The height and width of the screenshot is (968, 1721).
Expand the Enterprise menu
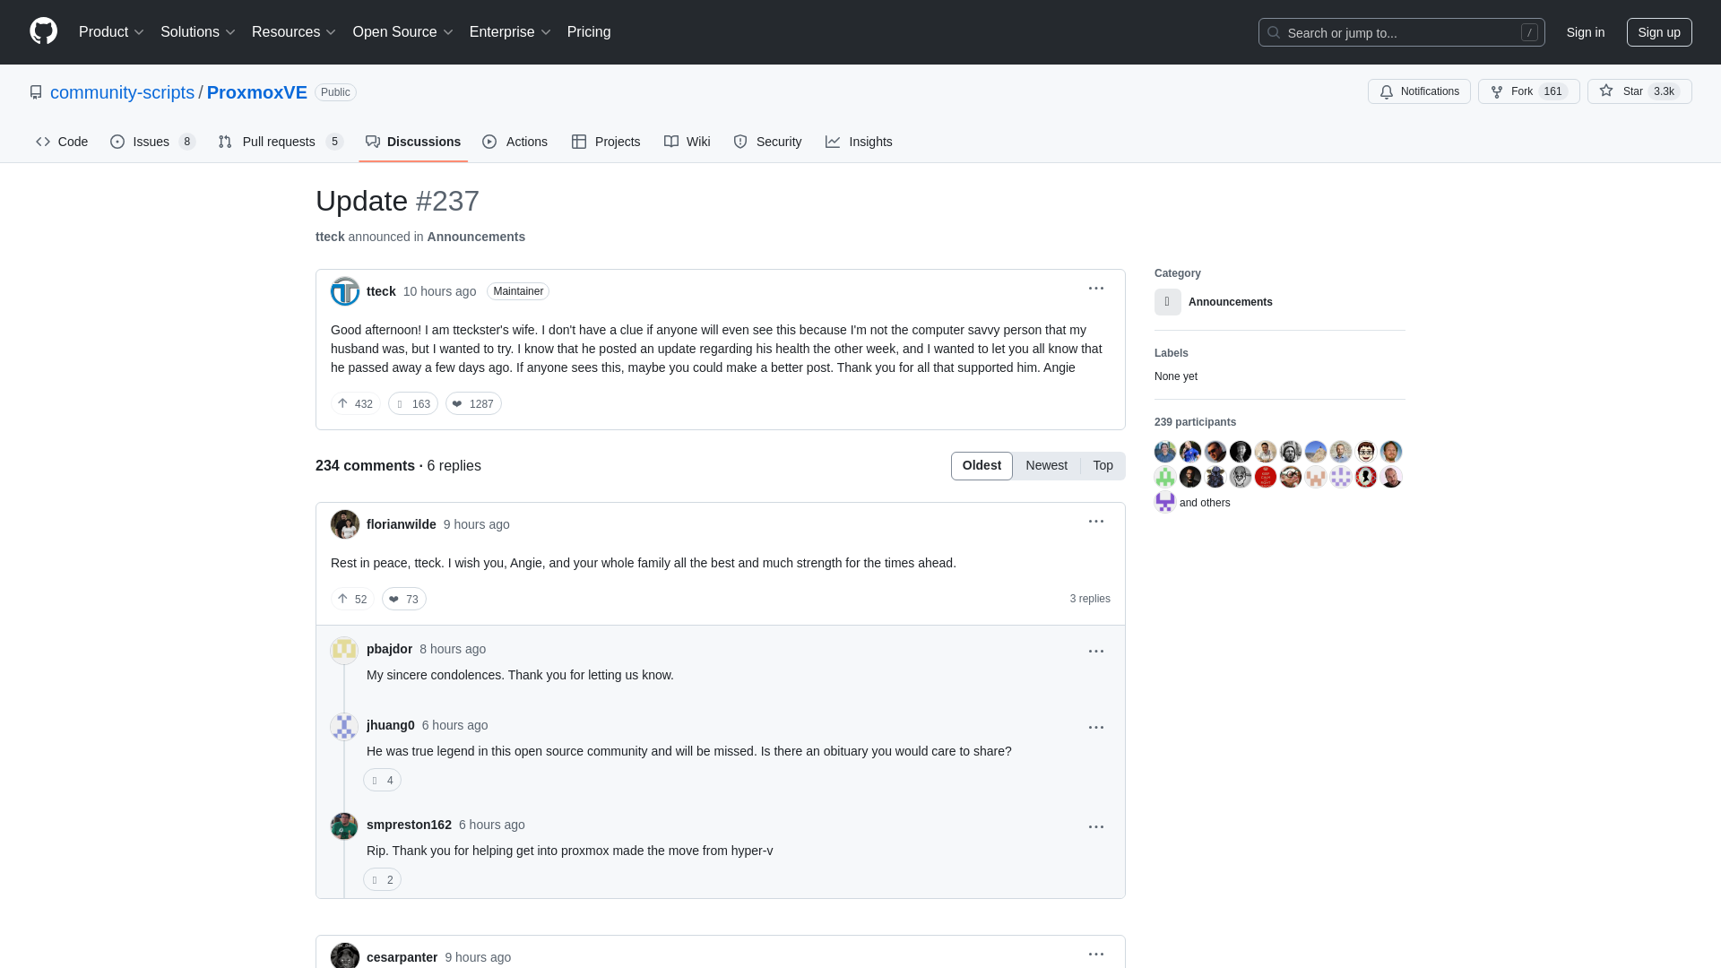[509, 32]
